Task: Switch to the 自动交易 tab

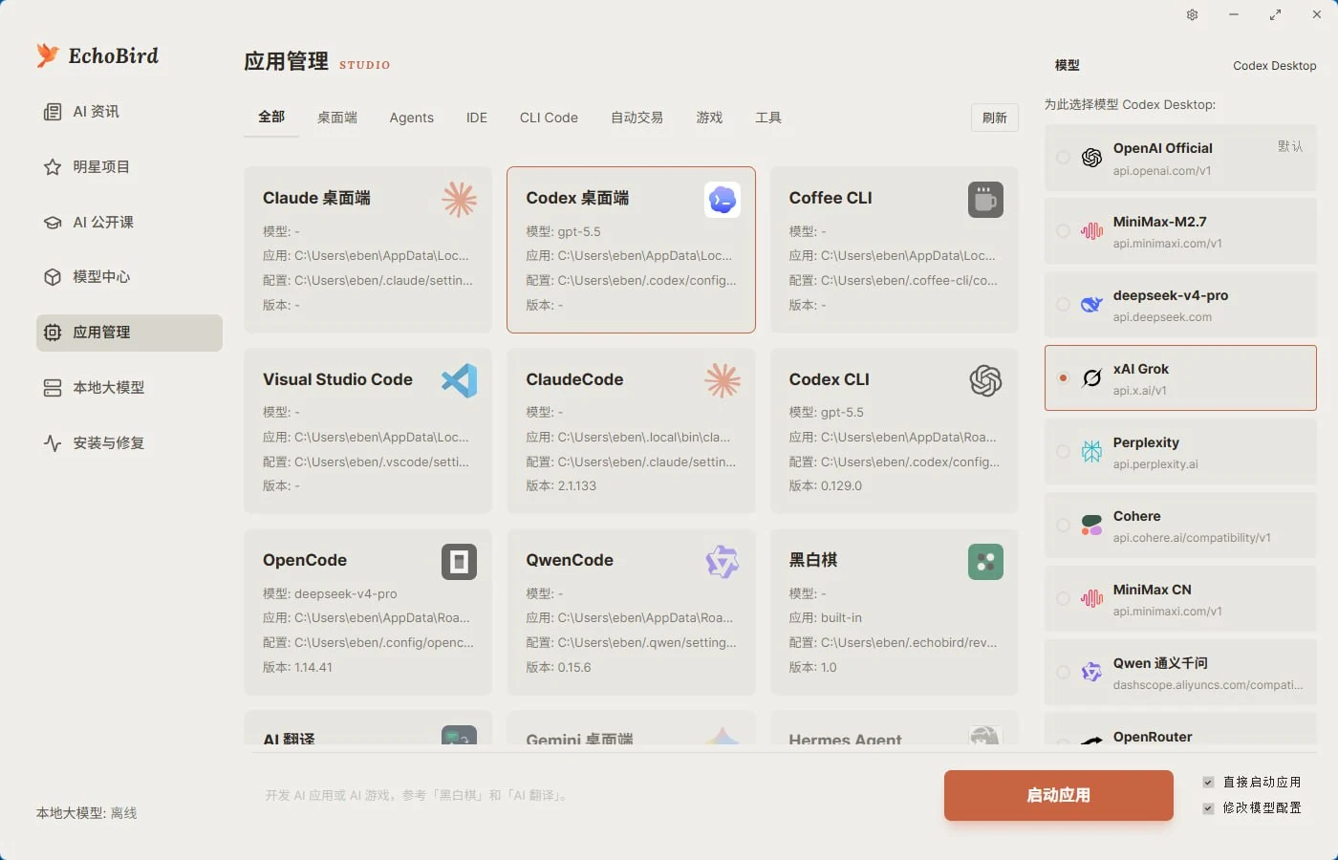Action: [637, 118]
